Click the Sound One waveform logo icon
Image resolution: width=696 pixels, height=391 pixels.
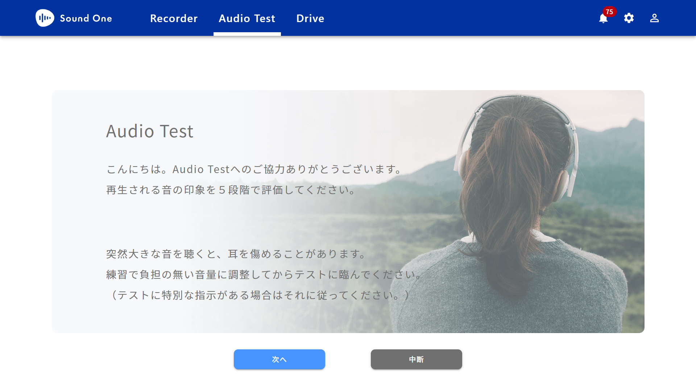pos(45,18)
